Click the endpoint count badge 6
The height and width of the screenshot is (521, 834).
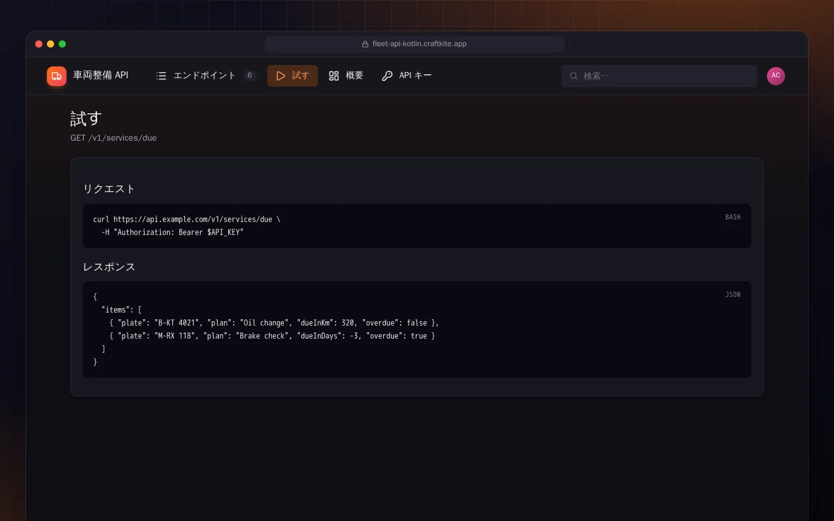tap(250, 76)
